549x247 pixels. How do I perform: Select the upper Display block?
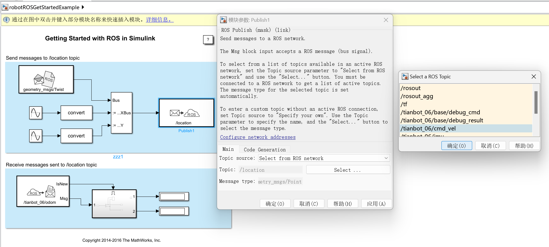174,197
